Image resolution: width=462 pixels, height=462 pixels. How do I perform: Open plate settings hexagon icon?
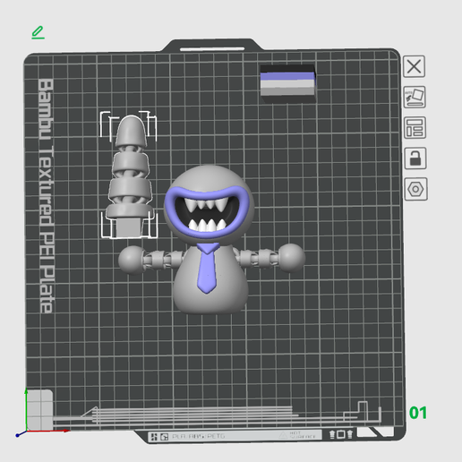pyautogui.click(x=415, y=189)
